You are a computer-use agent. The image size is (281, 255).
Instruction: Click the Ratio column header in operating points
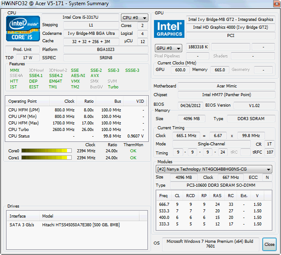click(87, 101)
